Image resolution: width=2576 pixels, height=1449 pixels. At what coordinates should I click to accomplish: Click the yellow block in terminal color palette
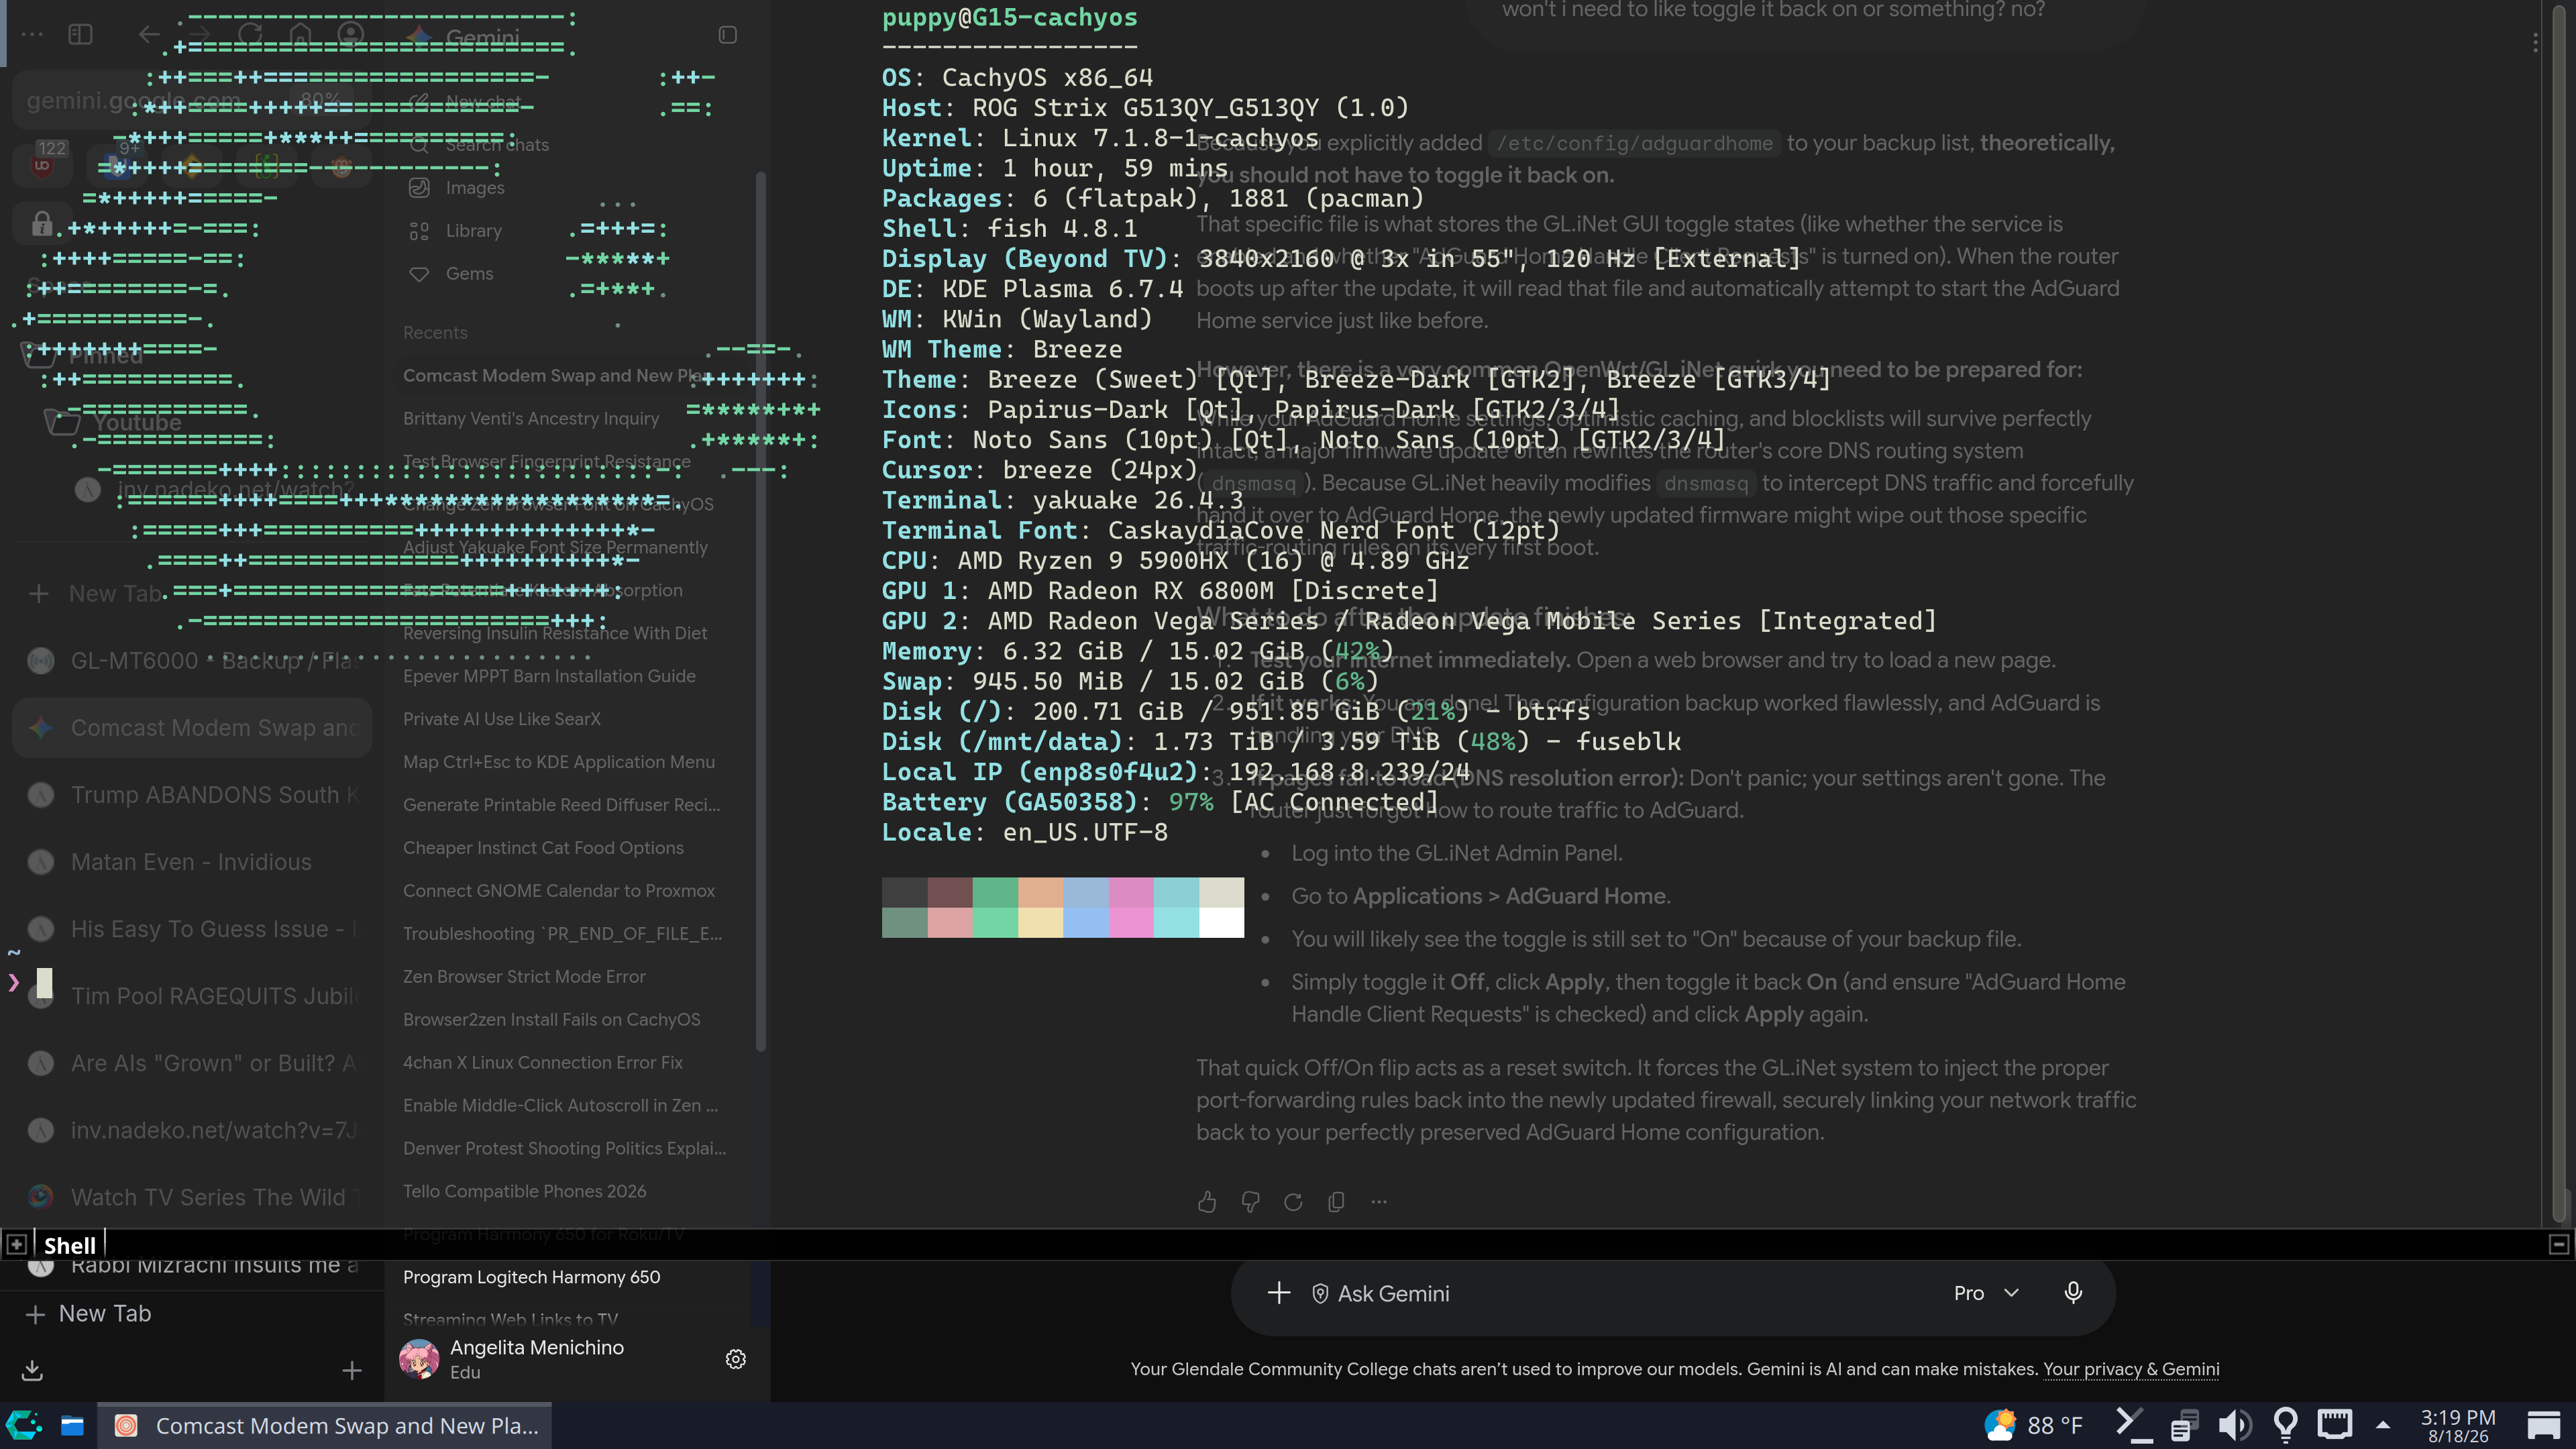pos(1040,922)
